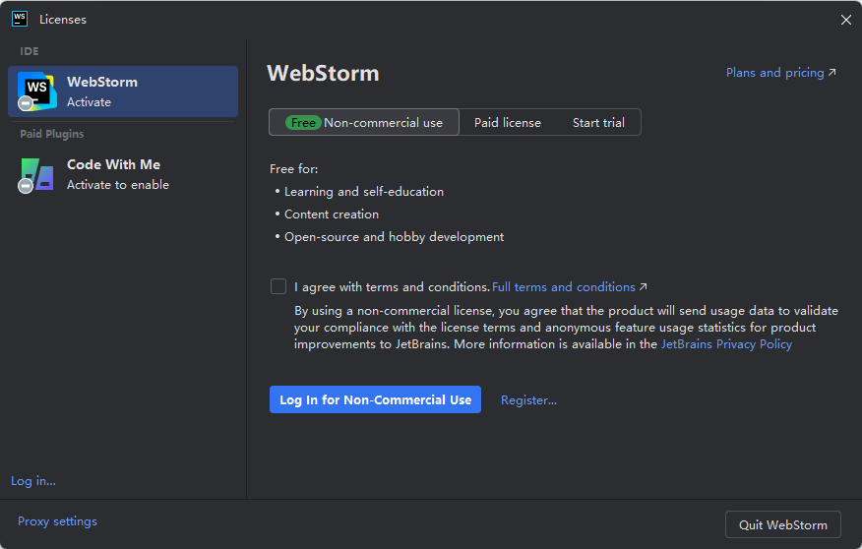Click the WS icon in title bar

tap(20, 19)
